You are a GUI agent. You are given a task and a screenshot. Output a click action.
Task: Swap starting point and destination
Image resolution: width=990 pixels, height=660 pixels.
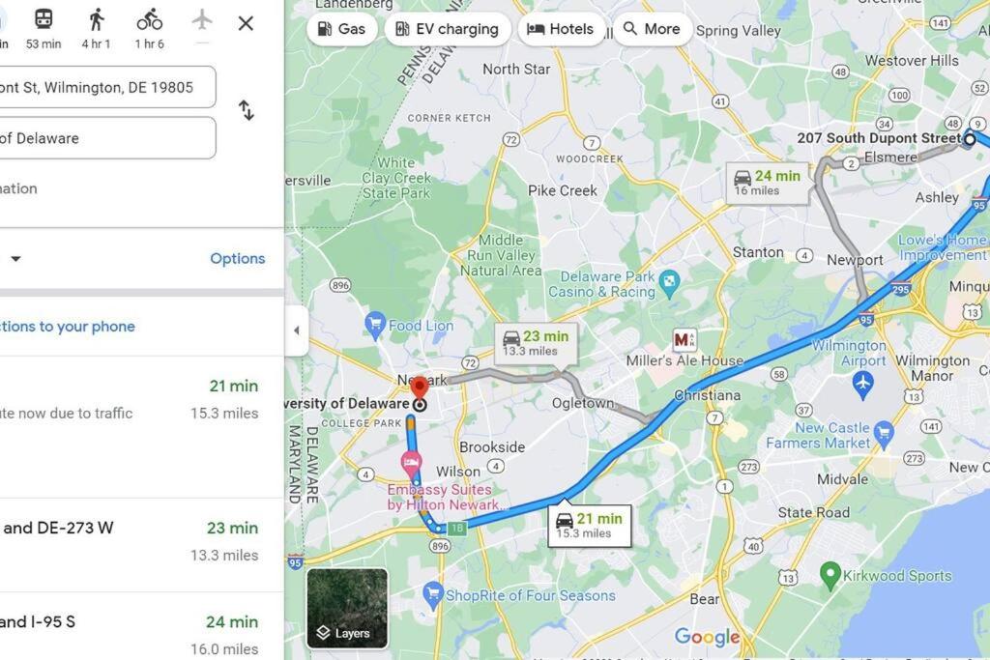coord(247,110)
